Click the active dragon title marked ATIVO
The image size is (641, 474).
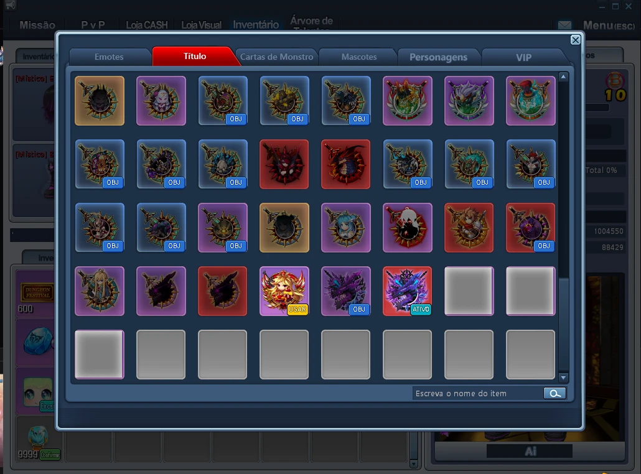point(408,290)
